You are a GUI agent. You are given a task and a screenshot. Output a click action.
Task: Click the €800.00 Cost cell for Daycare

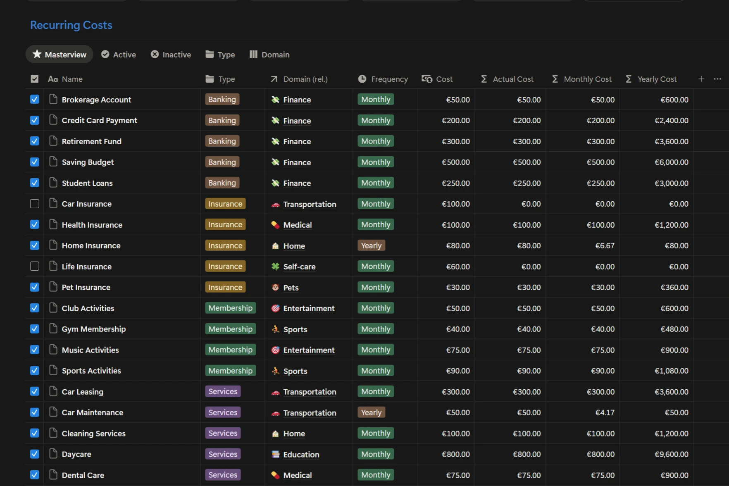pyautogui.click(x=456, y=454)
